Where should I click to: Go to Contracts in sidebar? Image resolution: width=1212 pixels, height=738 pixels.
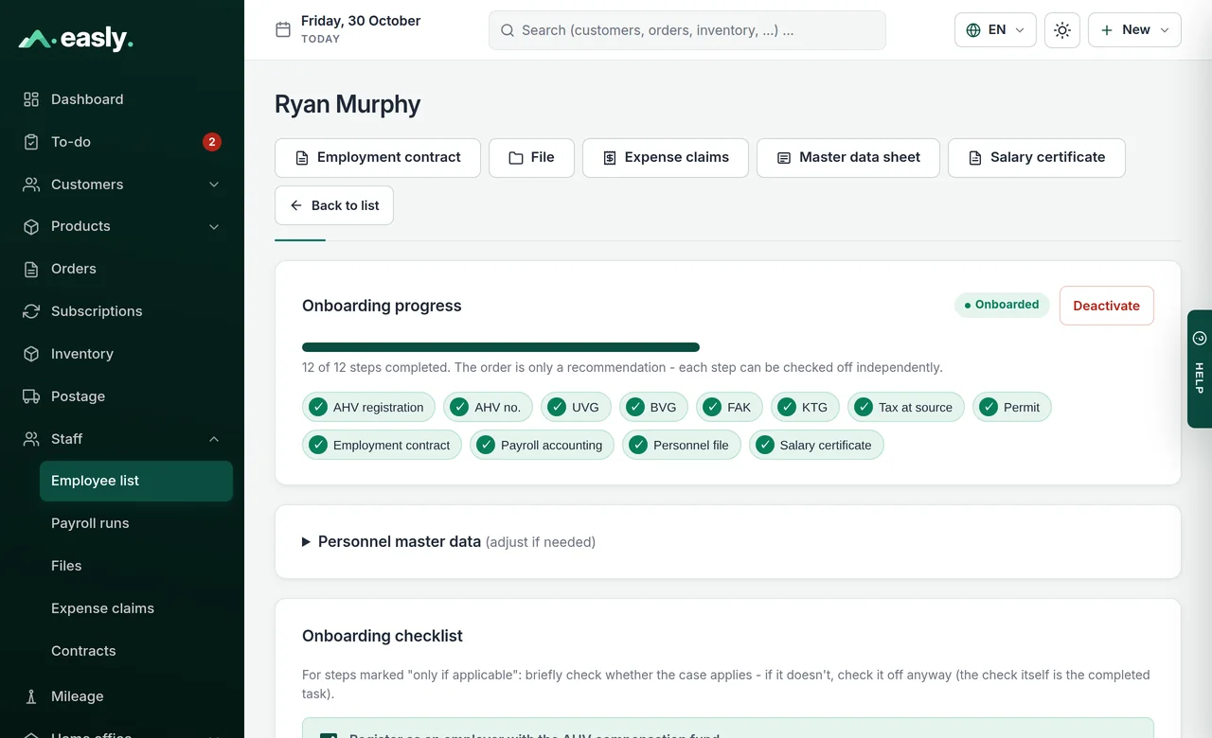pos(136,651)
